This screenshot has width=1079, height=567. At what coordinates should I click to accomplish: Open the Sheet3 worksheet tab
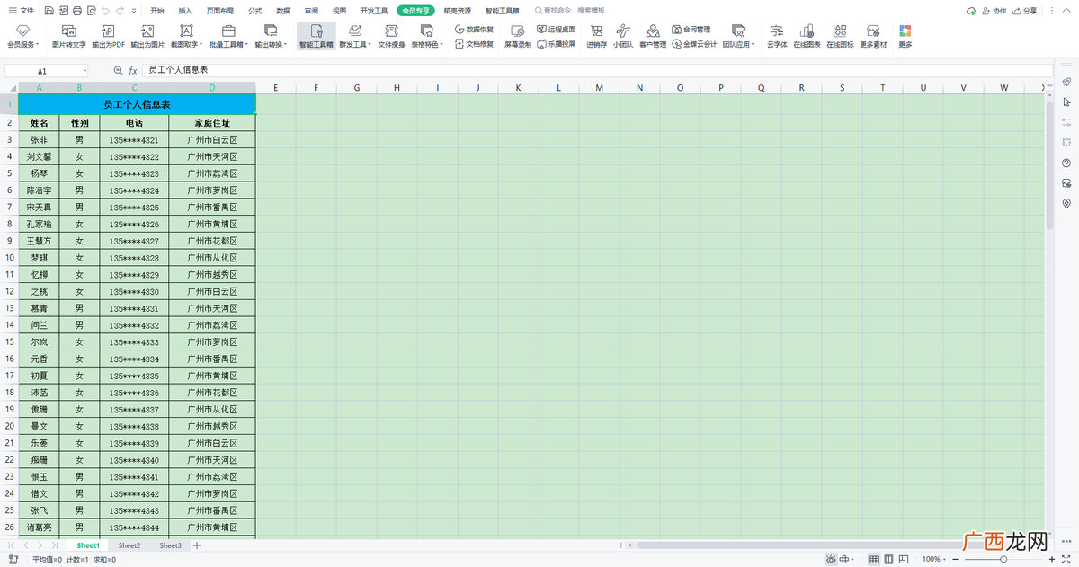170,545
